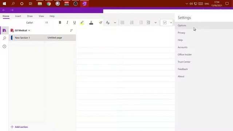Open Search in the left sidebar
This screenshot has height=131, width=233.
coord(4,38)
